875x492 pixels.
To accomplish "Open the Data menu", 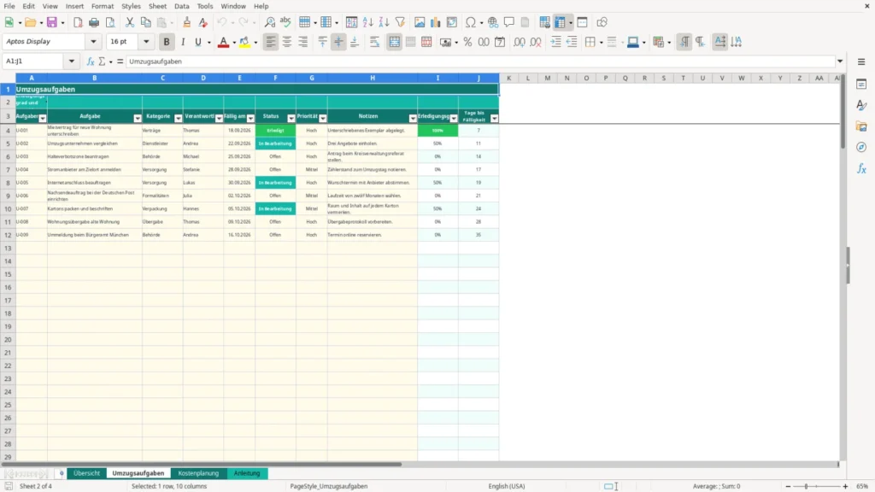I will [x=181, y=6].
